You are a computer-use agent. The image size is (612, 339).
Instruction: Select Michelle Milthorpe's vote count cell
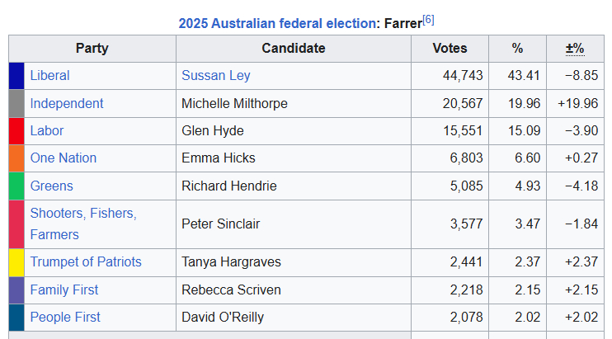[x=450, y=104]
